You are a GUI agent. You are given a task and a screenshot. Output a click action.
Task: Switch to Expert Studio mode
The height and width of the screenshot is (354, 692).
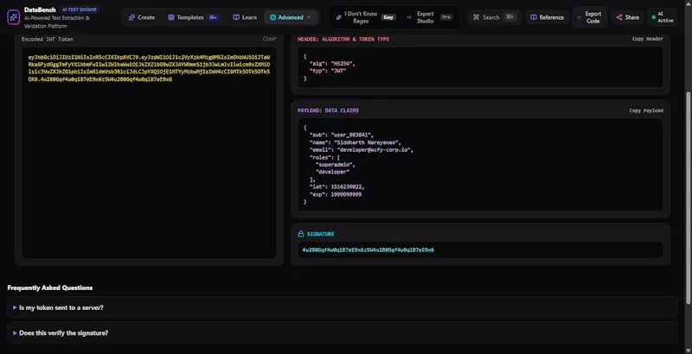tap(429, 17)
